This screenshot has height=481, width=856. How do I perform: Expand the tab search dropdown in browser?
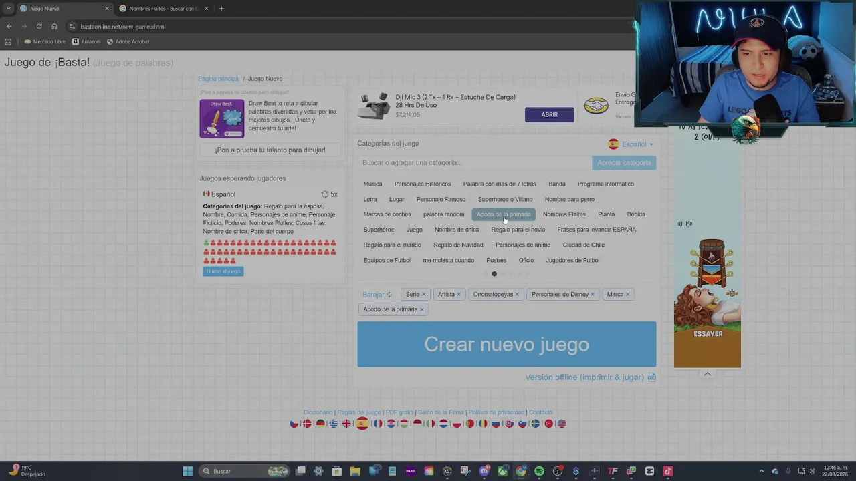coord(8,9)
